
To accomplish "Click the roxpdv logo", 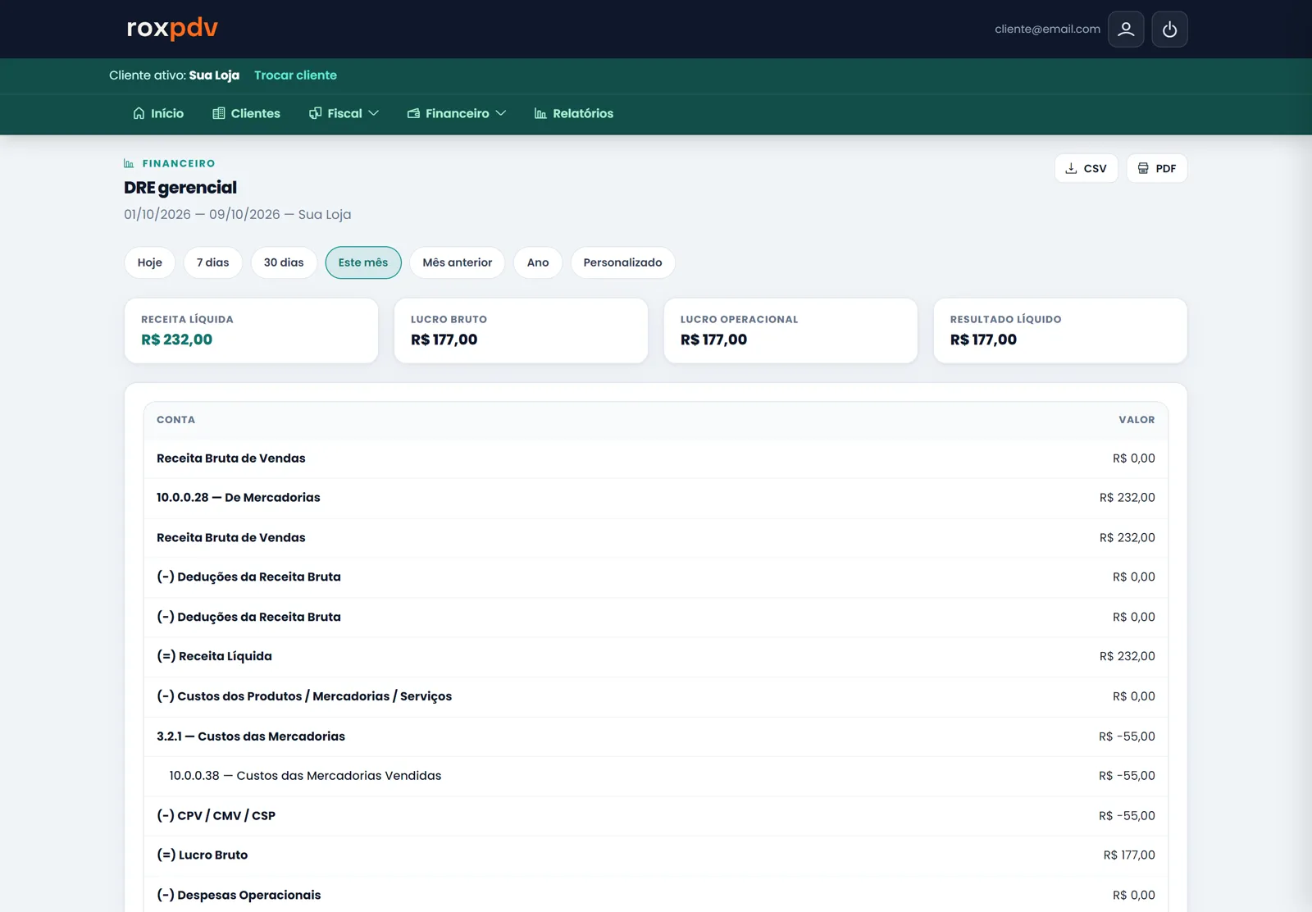I will (172, 28).
